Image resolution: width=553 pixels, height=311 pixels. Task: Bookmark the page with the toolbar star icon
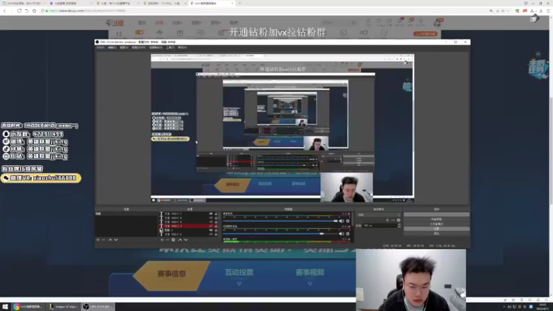[x=34, y=10]
